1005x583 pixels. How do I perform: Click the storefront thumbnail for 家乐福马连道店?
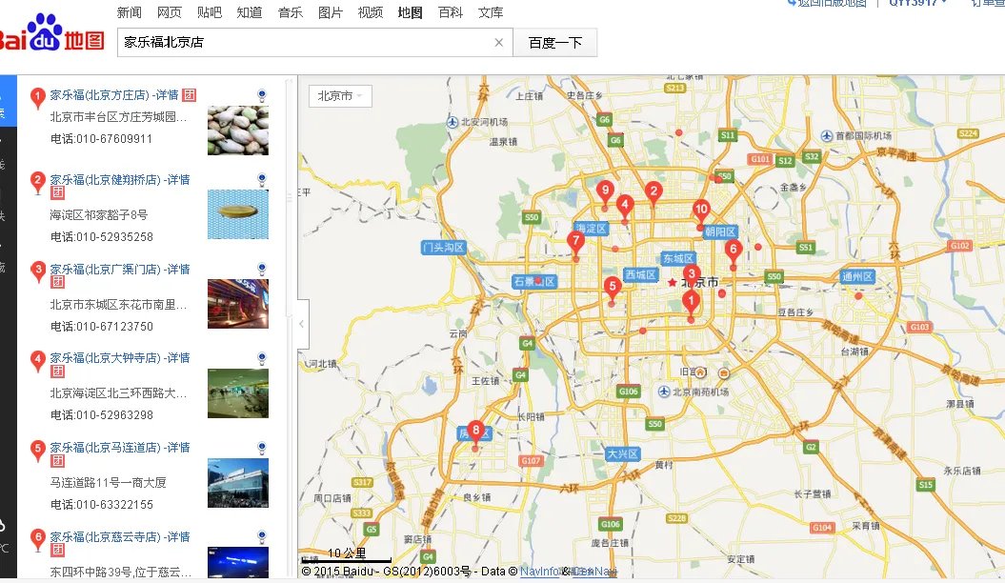237,483
